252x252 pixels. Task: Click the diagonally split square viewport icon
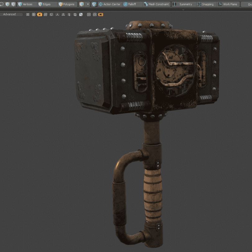pos(81,15)
